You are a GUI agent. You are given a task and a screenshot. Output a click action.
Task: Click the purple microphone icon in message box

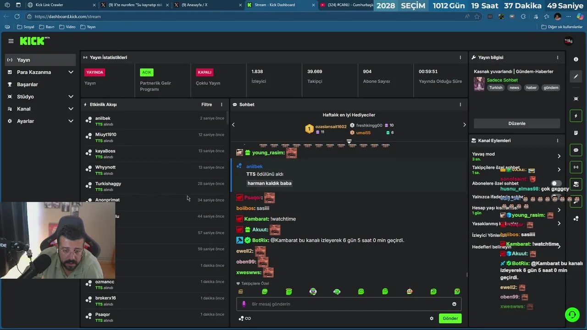coord(244,304)
